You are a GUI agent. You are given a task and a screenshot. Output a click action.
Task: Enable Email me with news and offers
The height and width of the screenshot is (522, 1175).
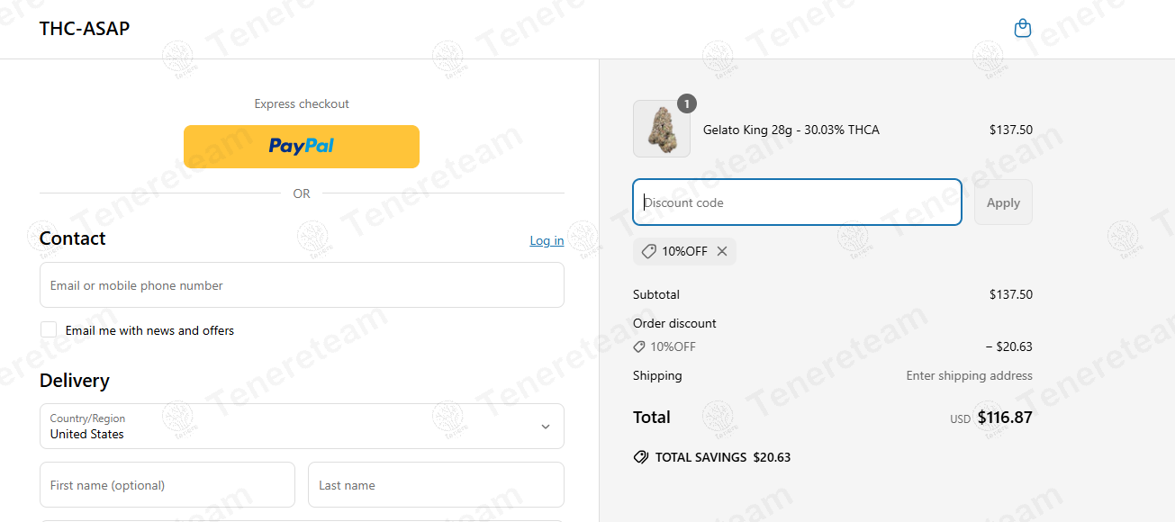(49, 330)
